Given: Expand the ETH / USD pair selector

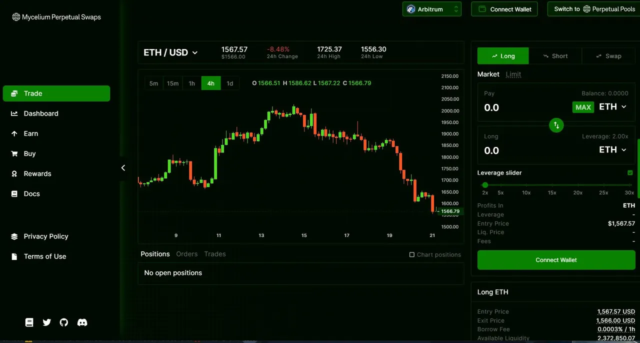Looking at the screenshot, I should click(x=170, y=52).
